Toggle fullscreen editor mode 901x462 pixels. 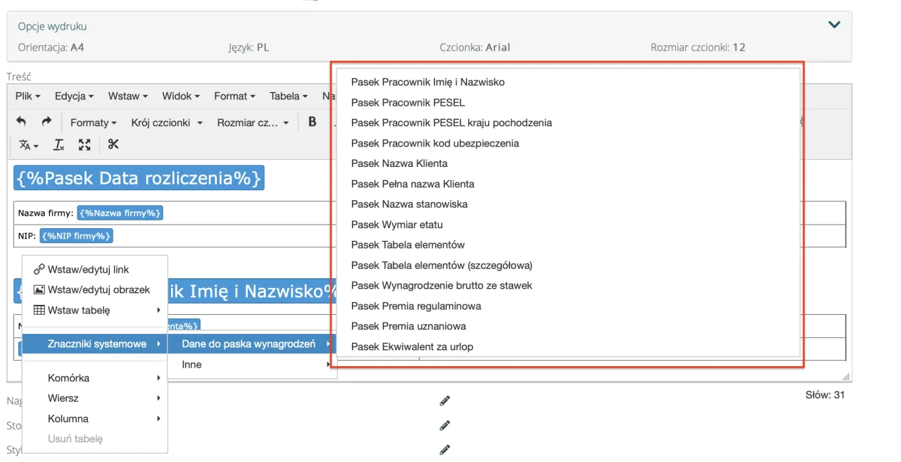click(x=84, y=144)
